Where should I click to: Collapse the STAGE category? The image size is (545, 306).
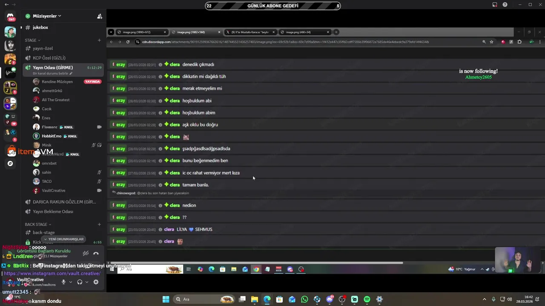pyautogui.click(x=33, y=40)
